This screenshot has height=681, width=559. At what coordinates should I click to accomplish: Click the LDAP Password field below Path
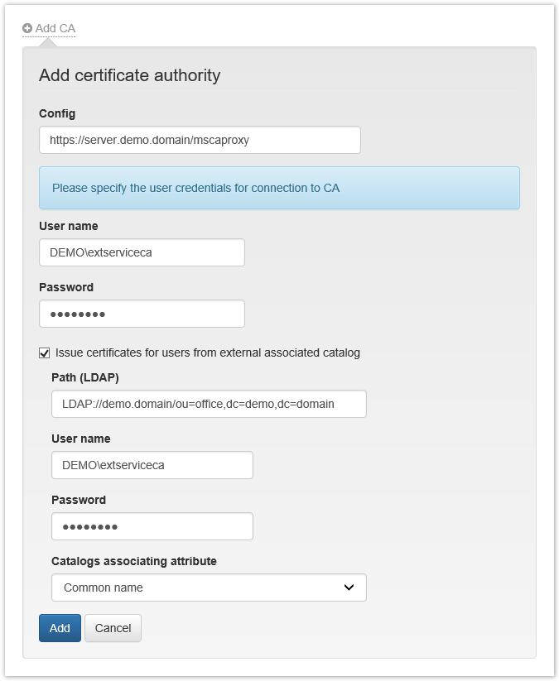click(x=152, y=526)
